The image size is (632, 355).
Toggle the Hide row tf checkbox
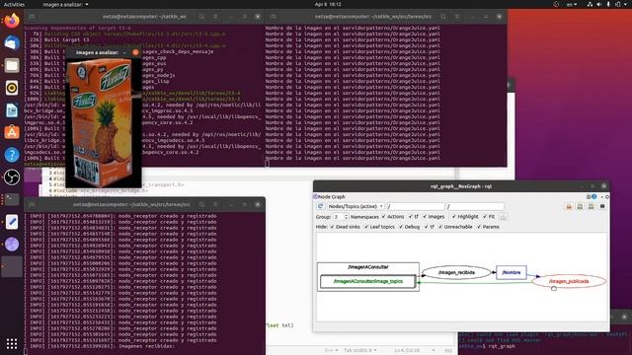(429, 227)
